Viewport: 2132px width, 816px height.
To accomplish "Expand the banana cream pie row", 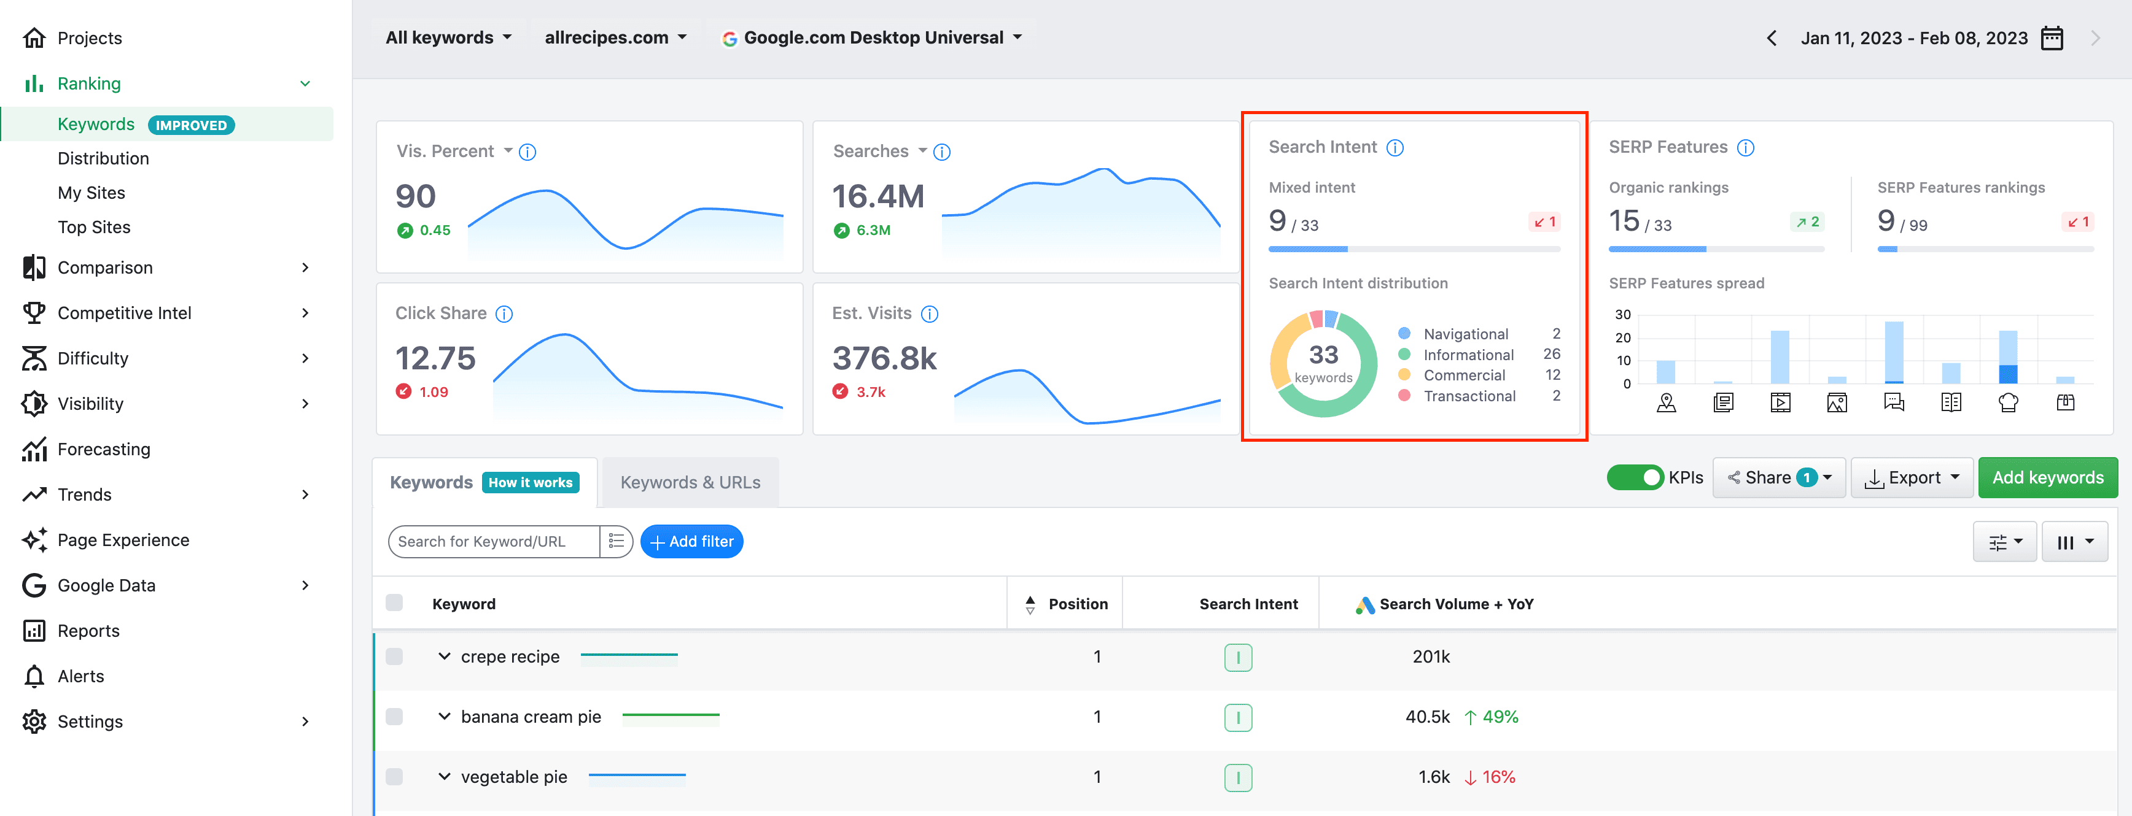I will coord(445,716).
